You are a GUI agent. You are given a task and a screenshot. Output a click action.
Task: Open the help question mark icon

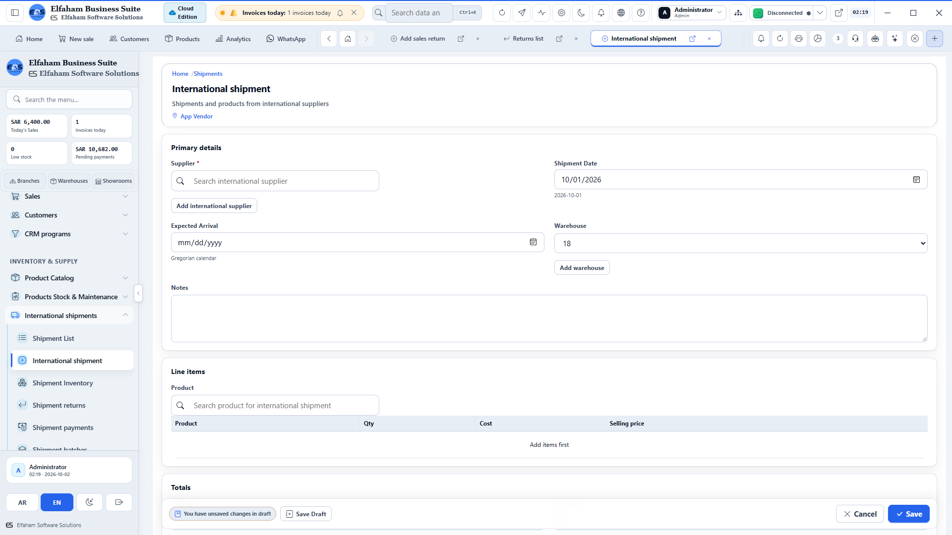click(641, 13)
